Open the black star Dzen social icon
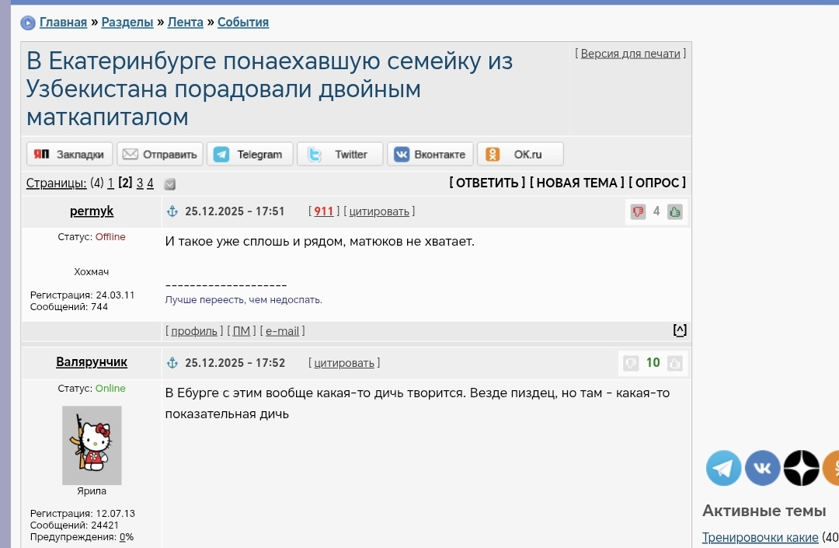This screenshot has height=548, width=839. [x=802, y=468]
